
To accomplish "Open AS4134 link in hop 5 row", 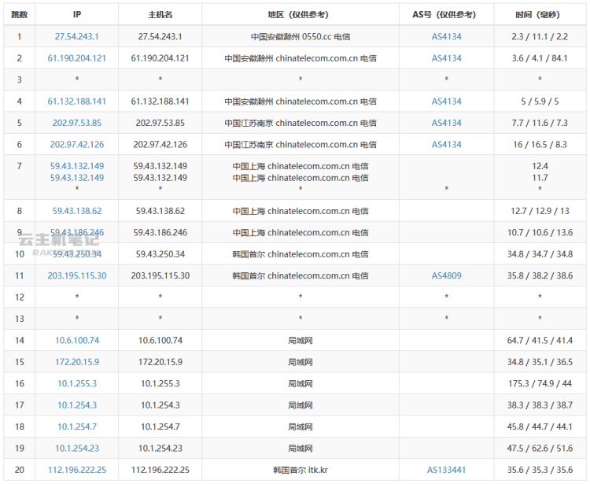I will tap(446, 123).
